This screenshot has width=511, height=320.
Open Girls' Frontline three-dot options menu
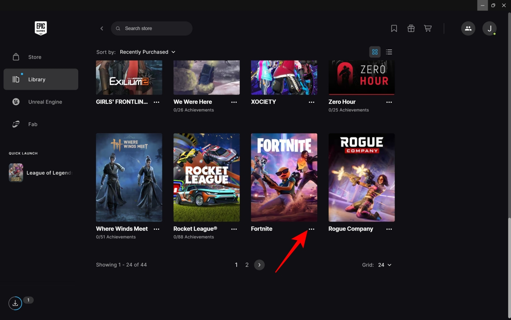156,102
